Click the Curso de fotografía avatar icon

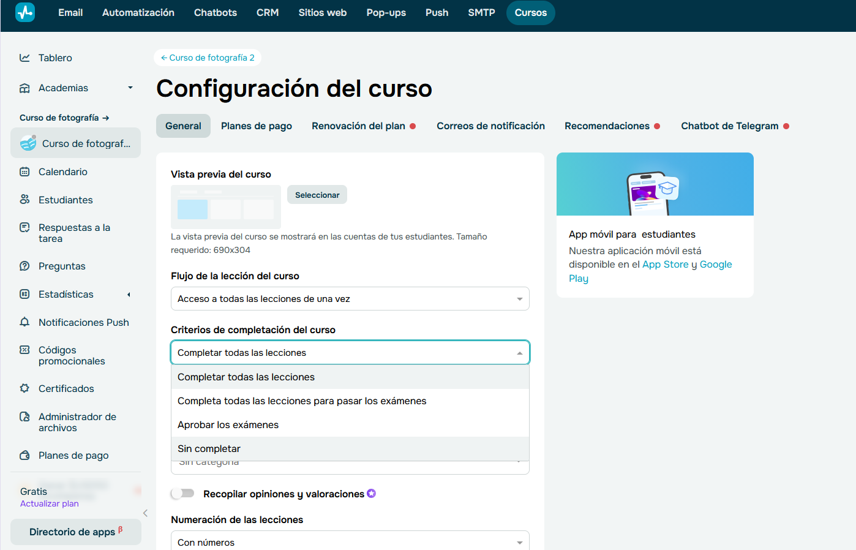(x=28, y=143)
